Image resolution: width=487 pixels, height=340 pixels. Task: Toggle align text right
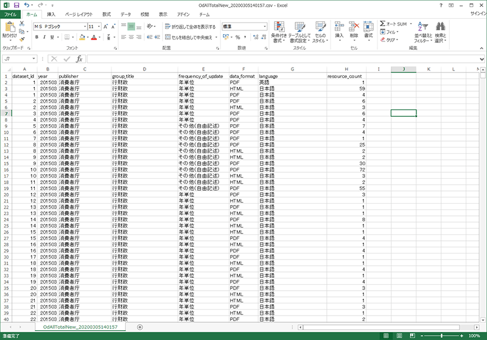pos(139,37)
